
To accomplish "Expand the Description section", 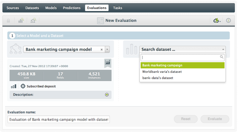I will [107, 95].
